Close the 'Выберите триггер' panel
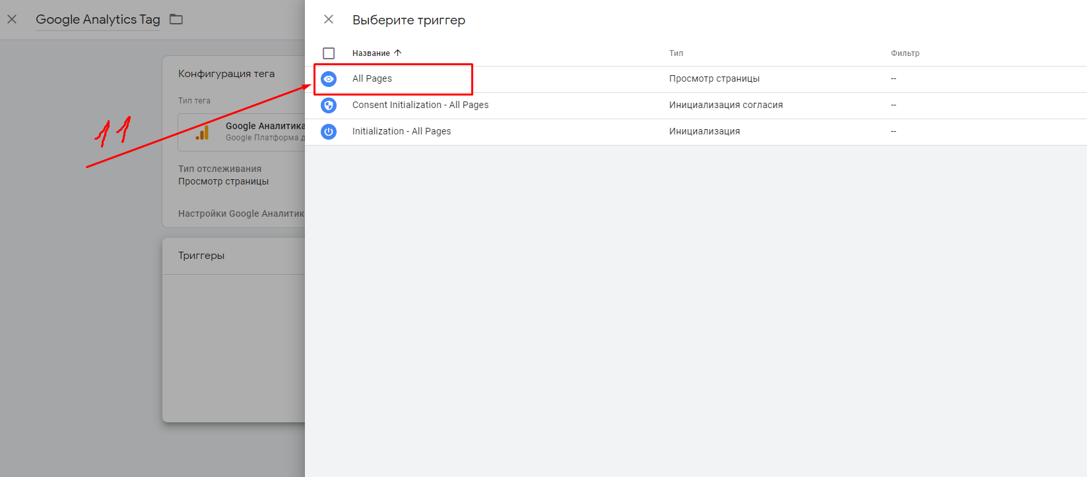The width and height of the screenshot is (1087, 477). coord(329,20)
